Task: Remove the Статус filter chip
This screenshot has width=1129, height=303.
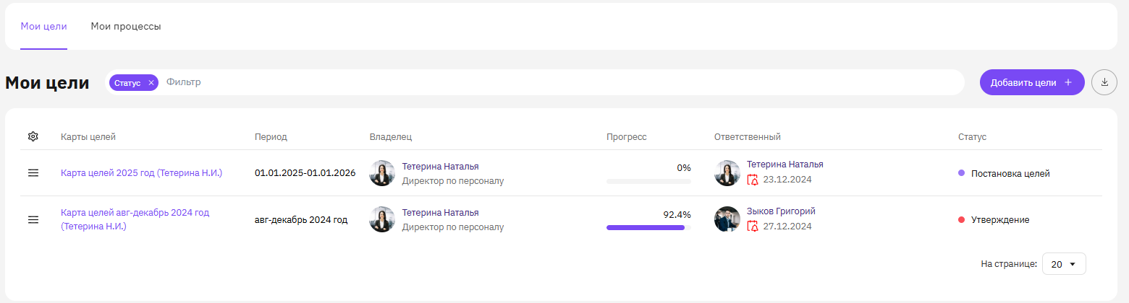Action: pyautogui.click(x=151, y=83)
